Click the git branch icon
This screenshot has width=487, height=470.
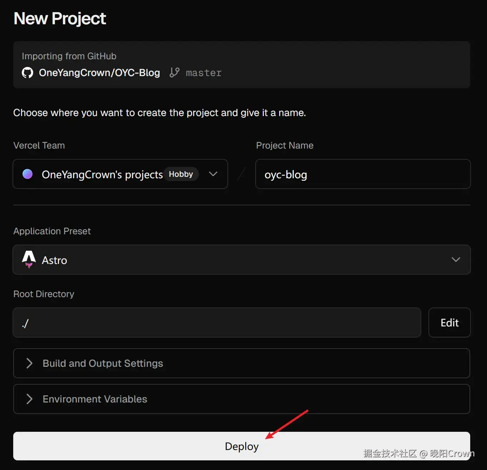tap(174, 72)
